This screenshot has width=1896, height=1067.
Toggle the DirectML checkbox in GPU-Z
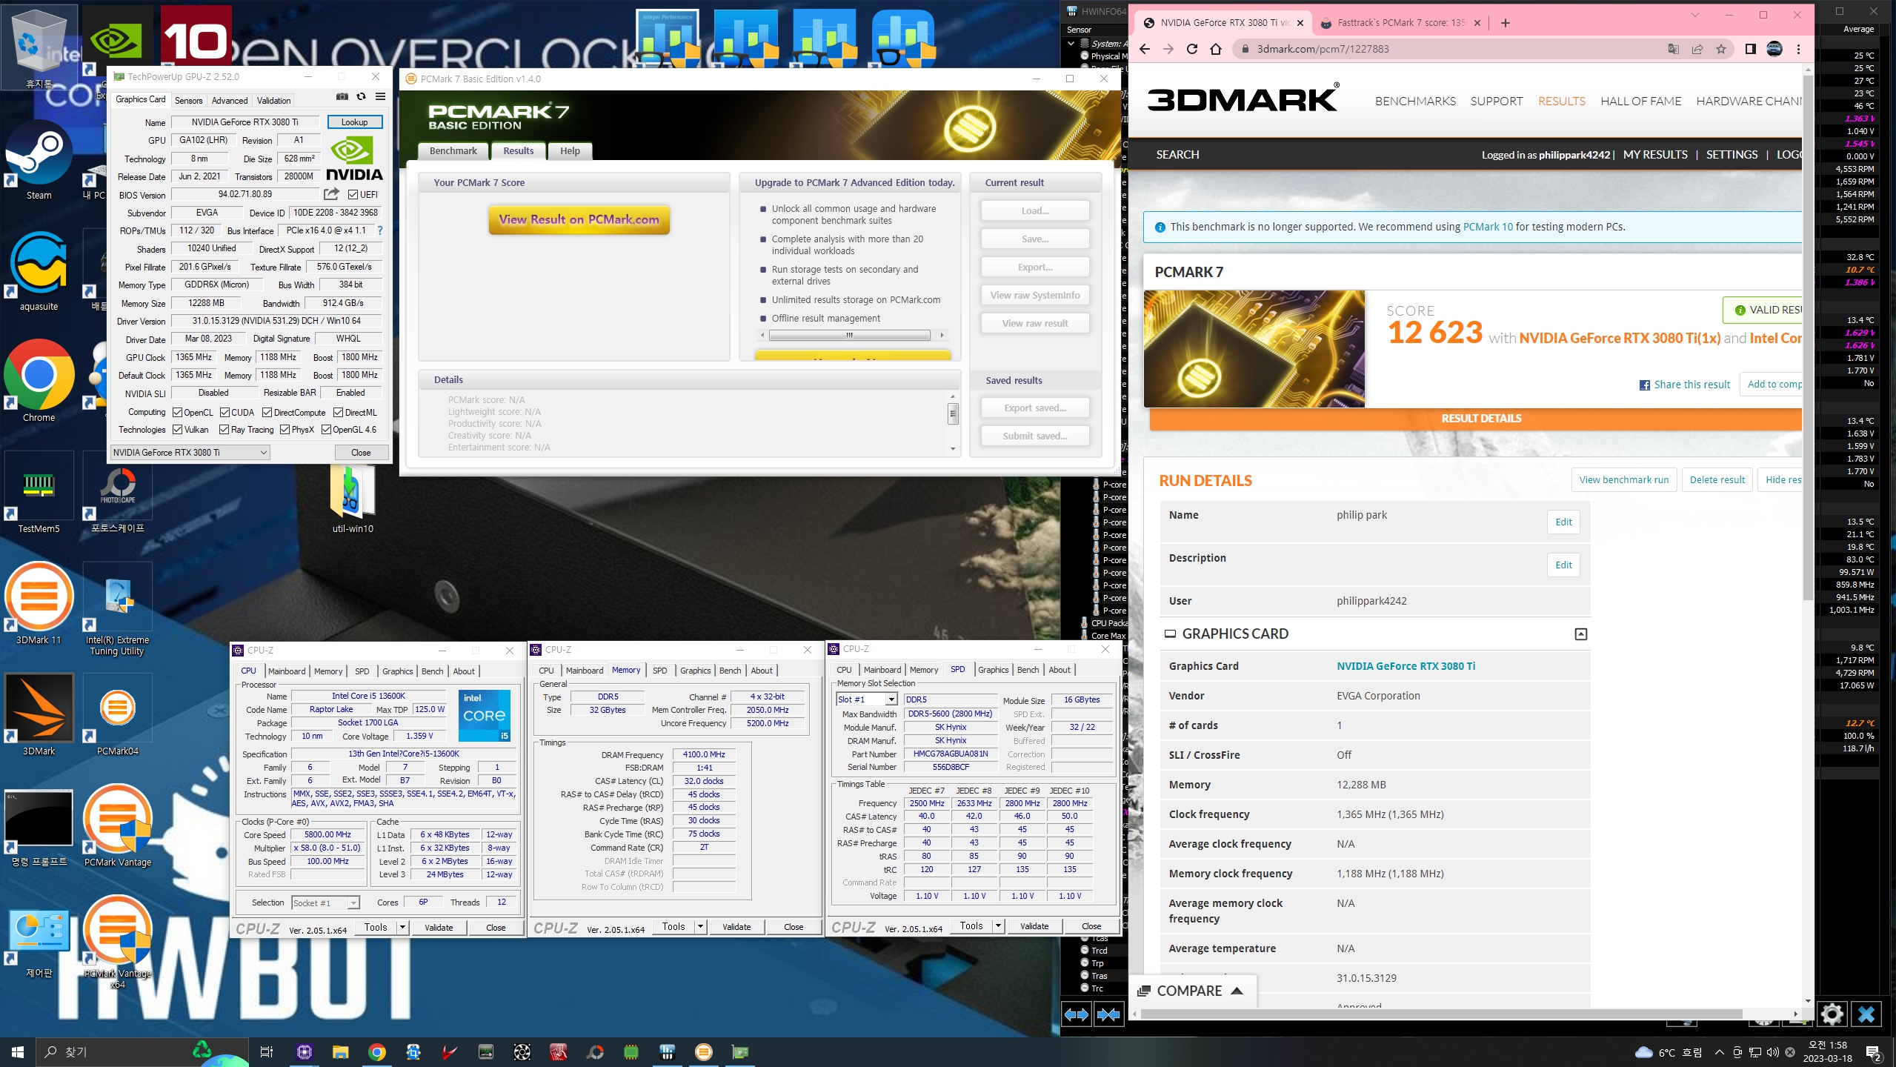pos(338,413)
